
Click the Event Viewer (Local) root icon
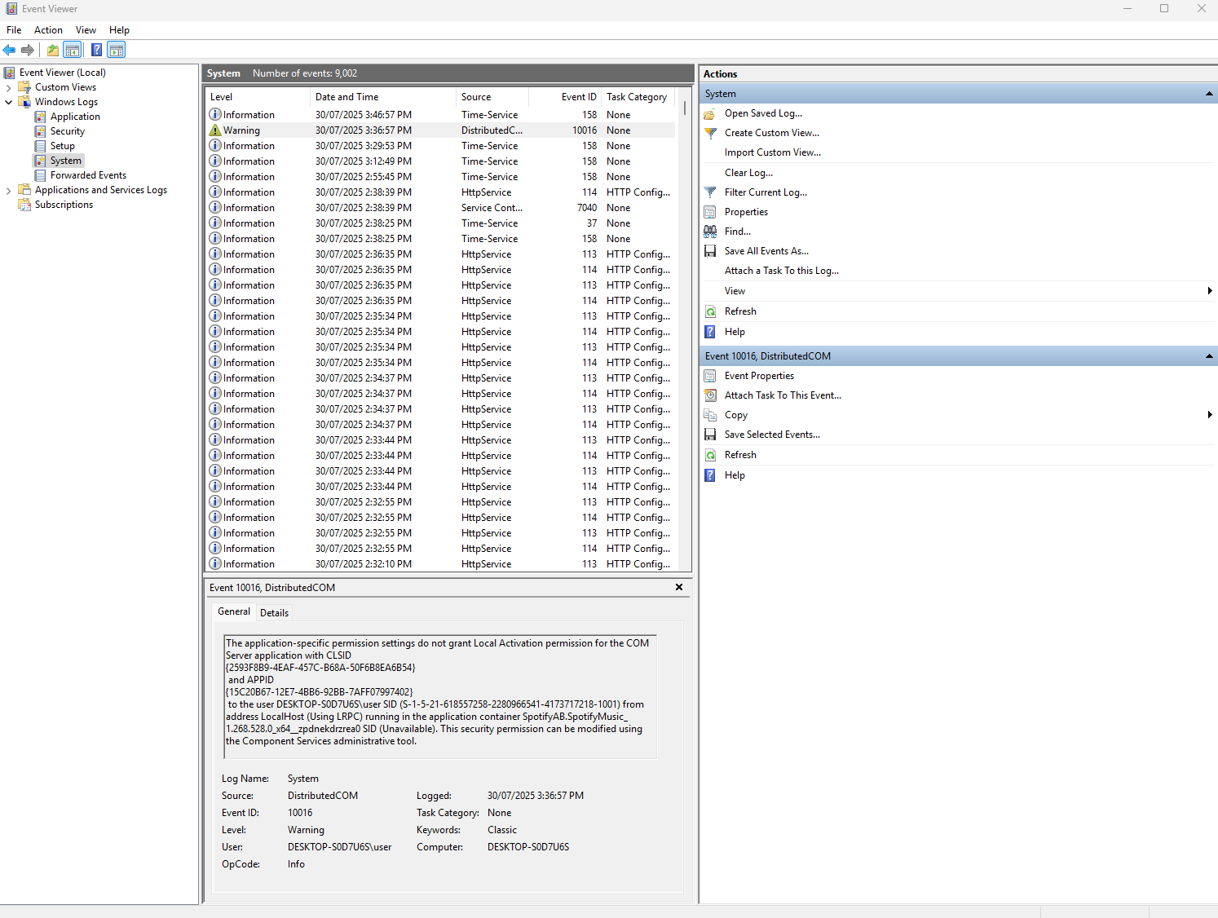(x=9, y=73)
